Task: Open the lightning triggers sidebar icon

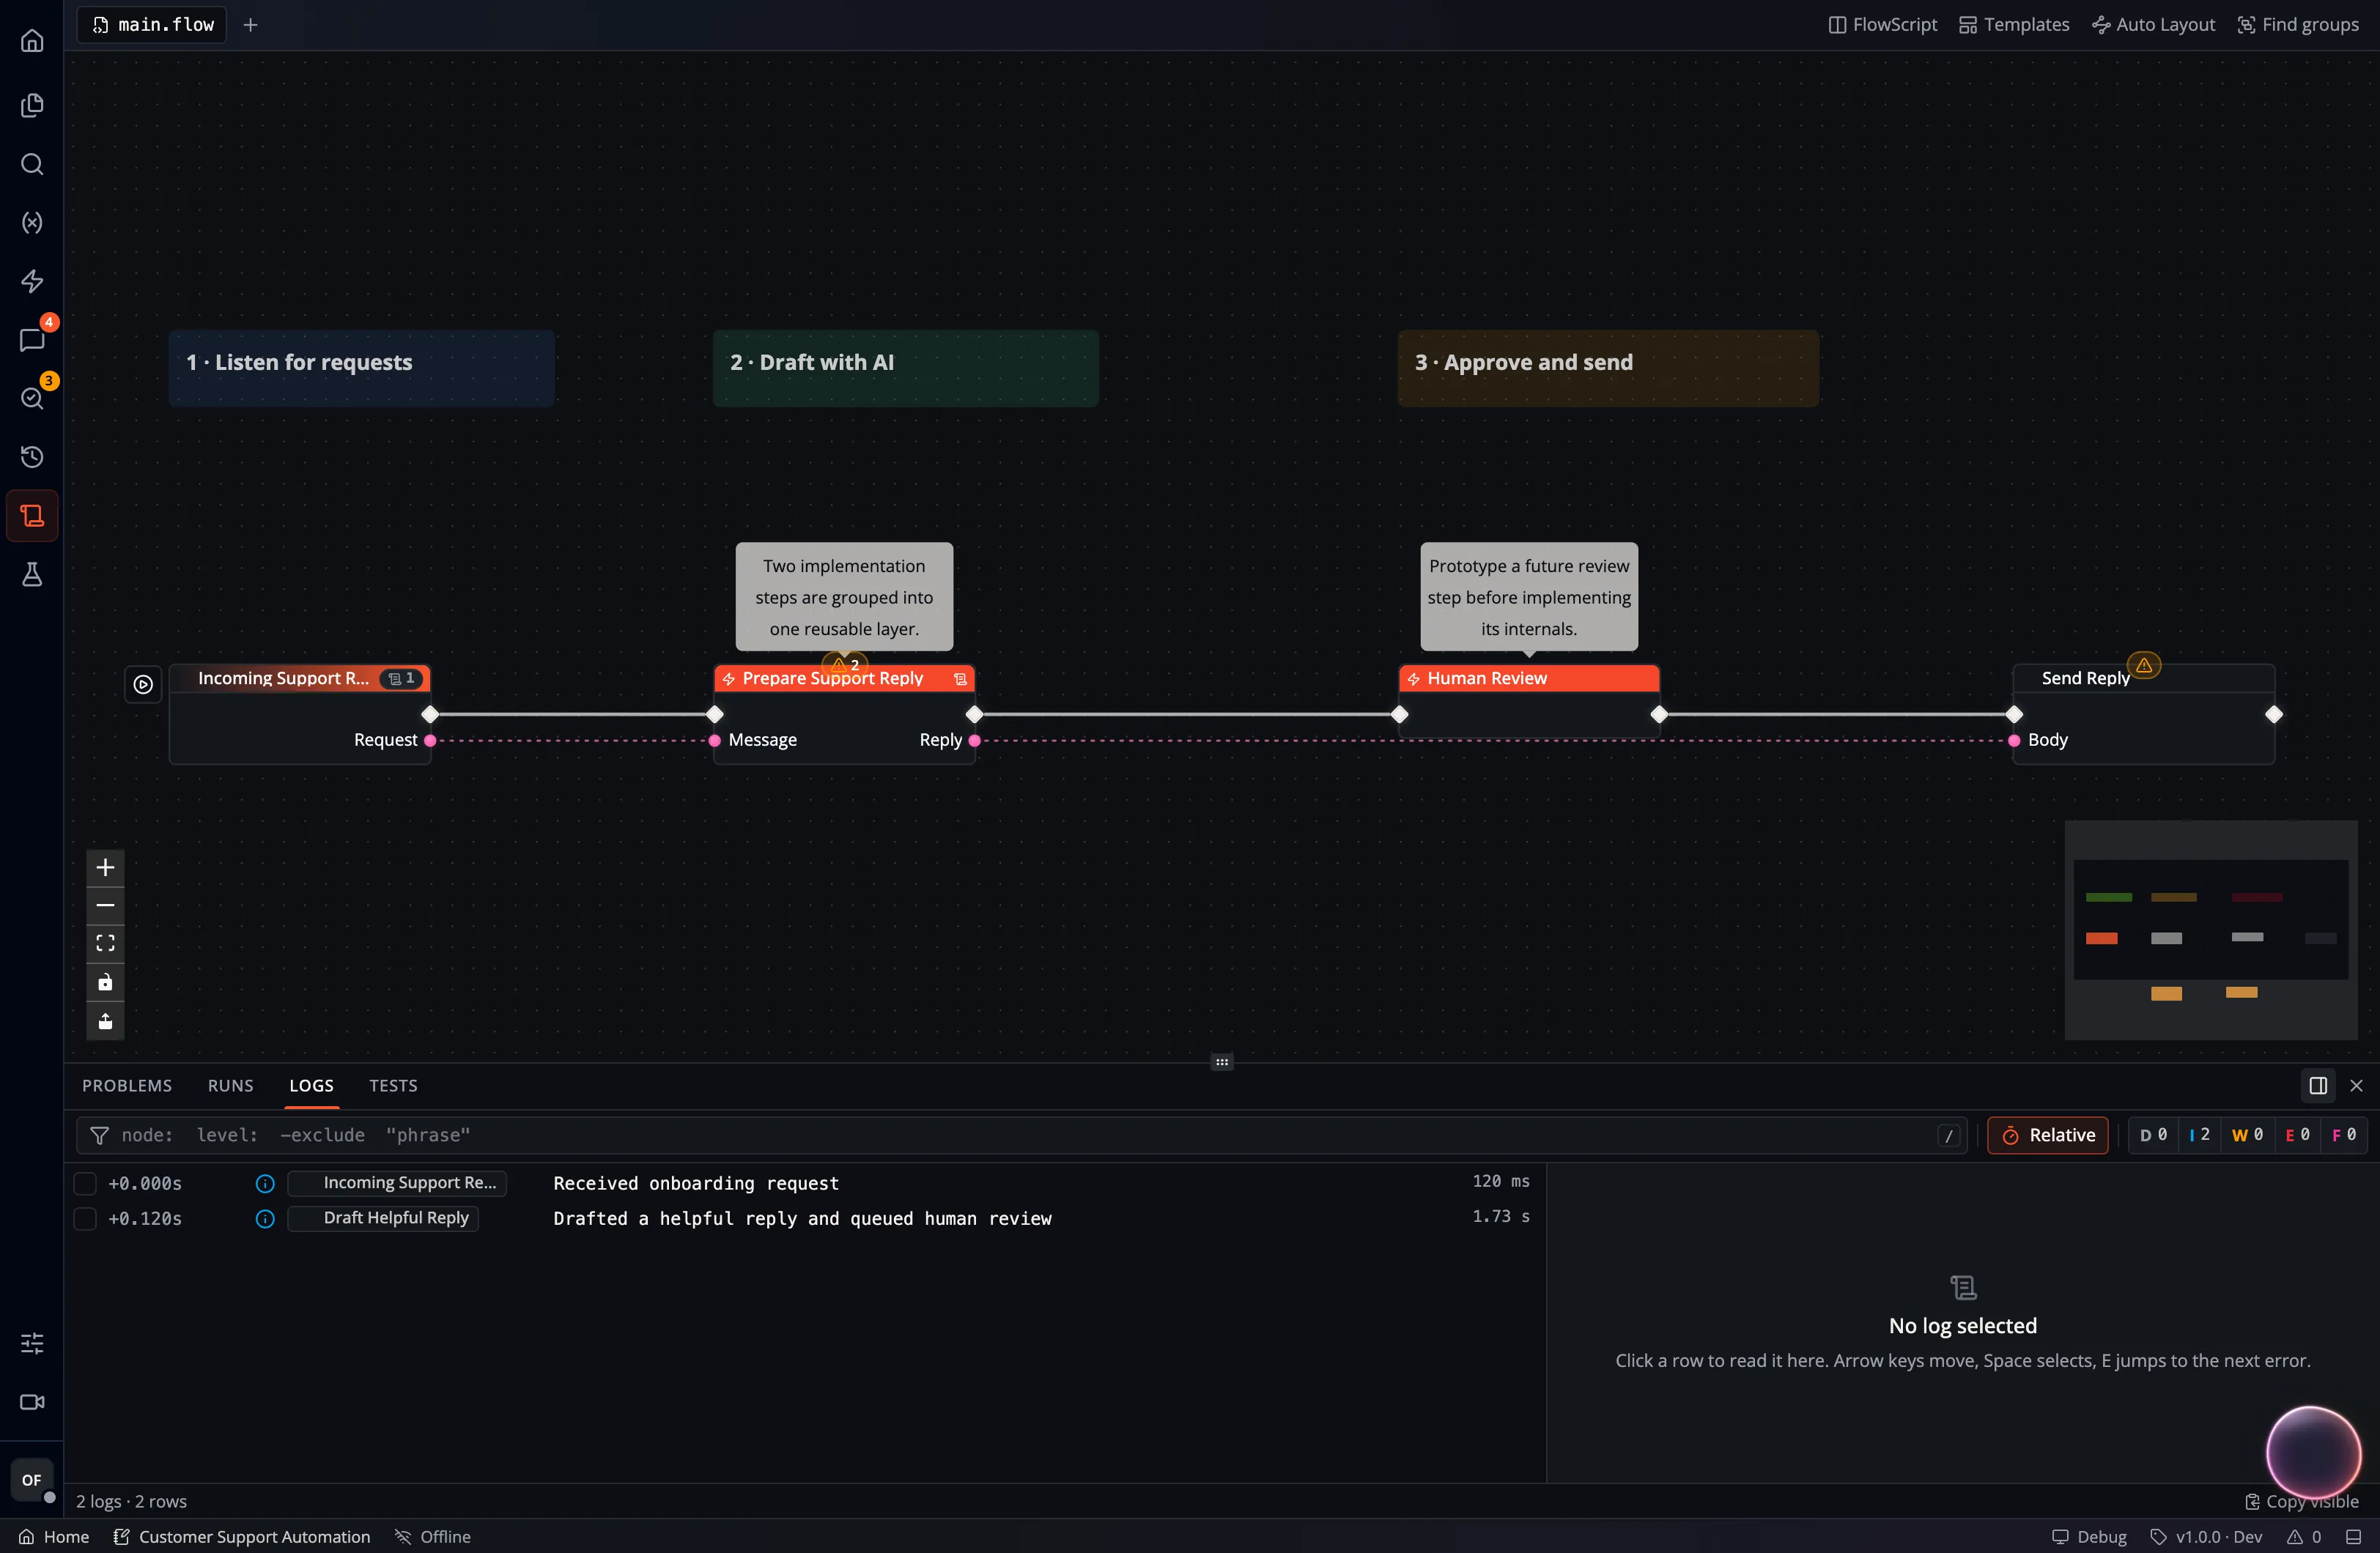Action: [x=32, y=281]
